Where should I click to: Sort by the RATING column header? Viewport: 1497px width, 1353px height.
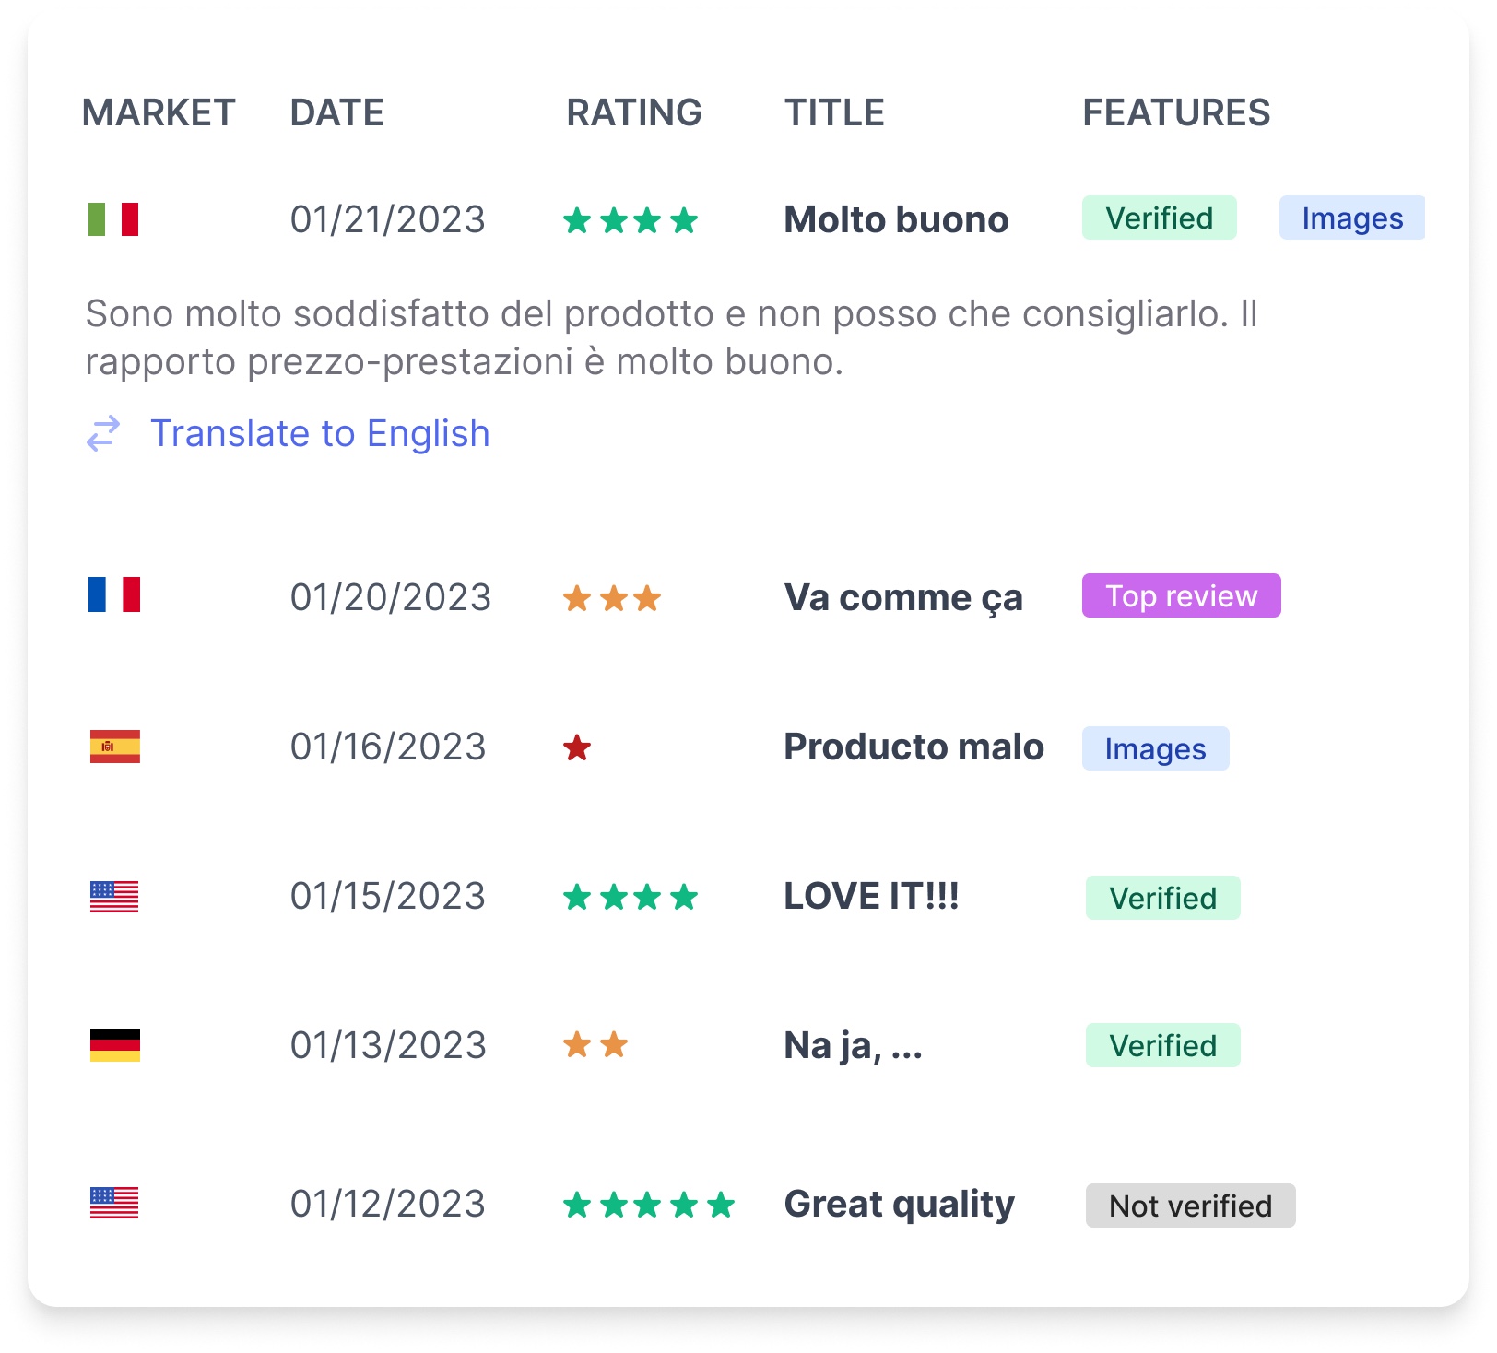click(633, 112)
